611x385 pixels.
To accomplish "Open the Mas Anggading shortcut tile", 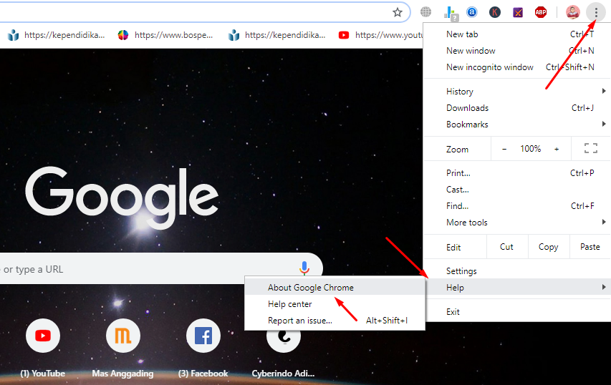I will pos(123,336).
